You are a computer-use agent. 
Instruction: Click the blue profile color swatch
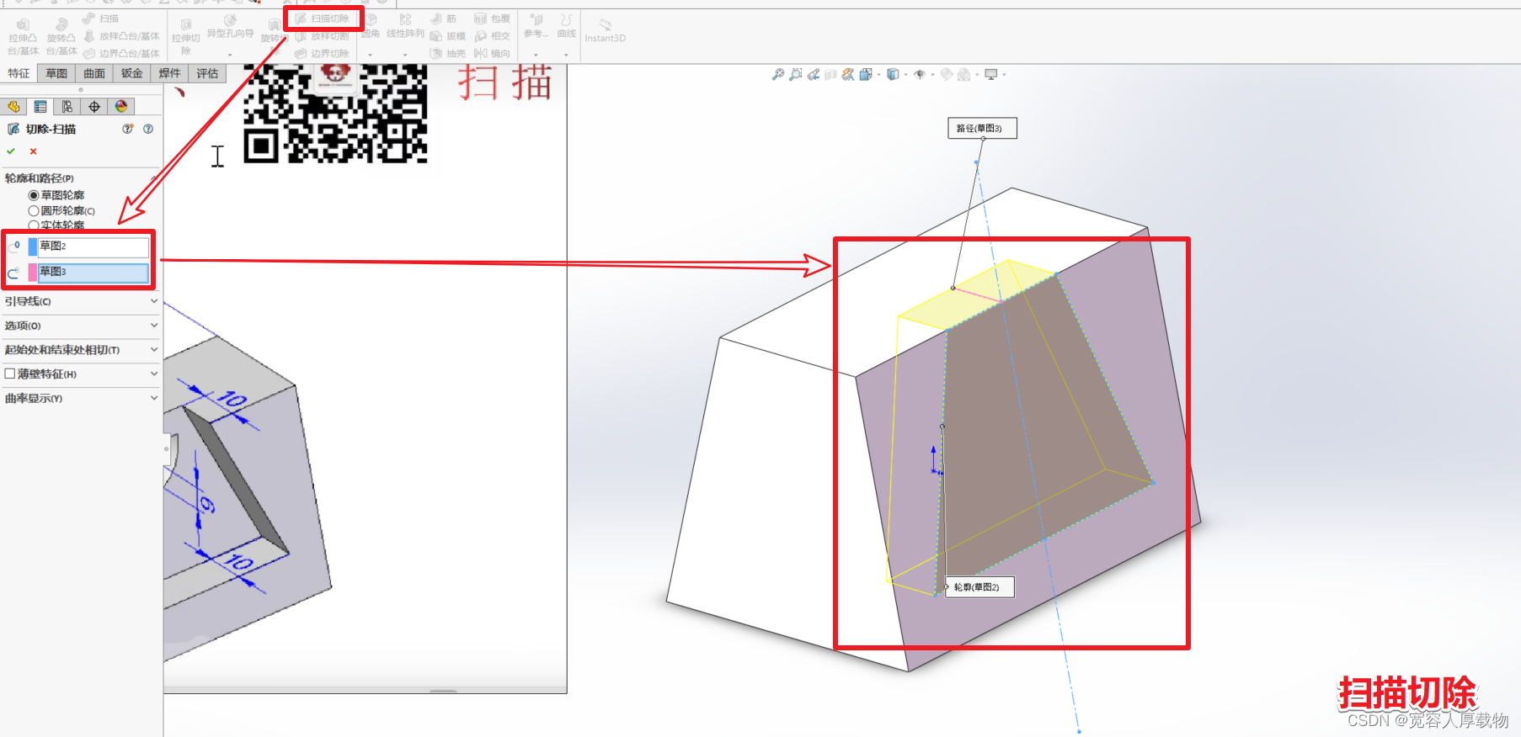pos(33,247)
